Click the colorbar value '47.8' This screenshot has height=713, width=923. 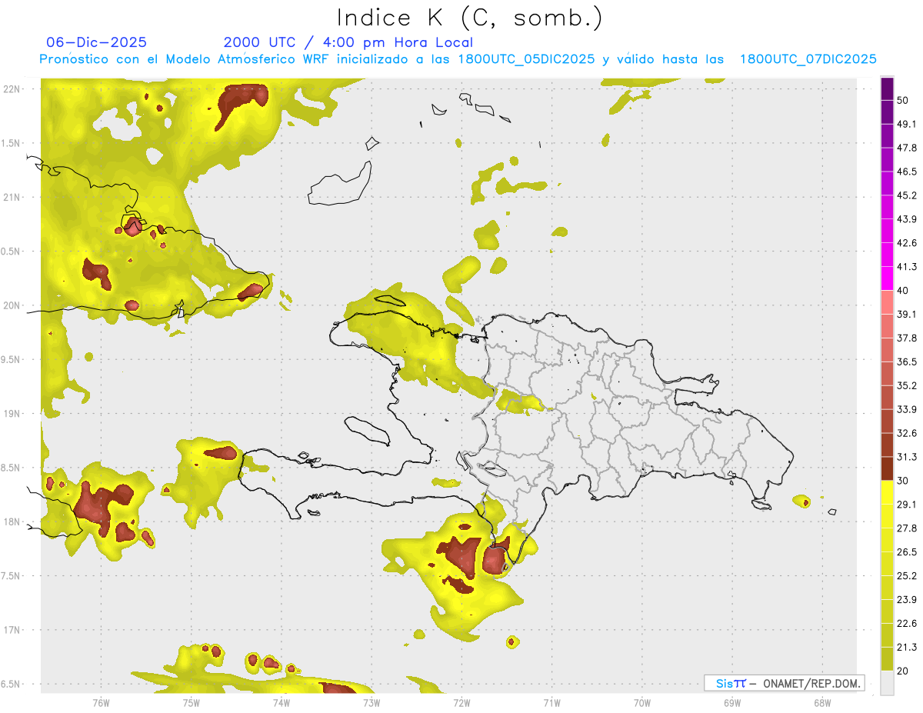[x=907, y=148]
